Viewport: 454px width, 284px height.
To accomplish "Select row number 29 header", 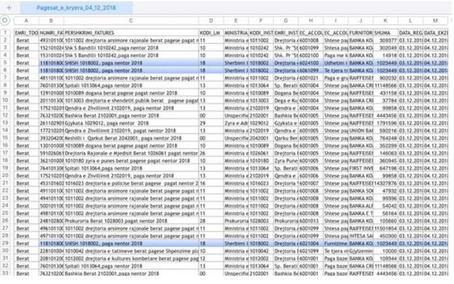I will point(5,243).
